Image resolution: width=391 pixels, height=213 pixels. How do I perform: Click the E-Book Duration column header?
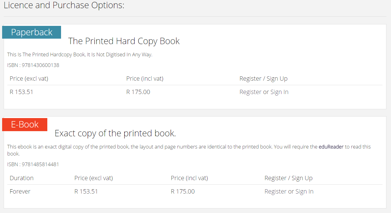pyautogui.click(x=22, y=178)
